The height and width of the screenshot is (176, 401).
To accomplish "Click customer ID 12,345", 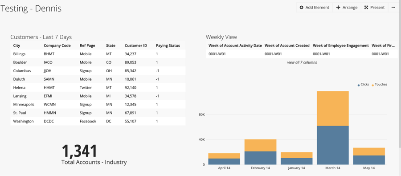I will click(x=131, y=104).
